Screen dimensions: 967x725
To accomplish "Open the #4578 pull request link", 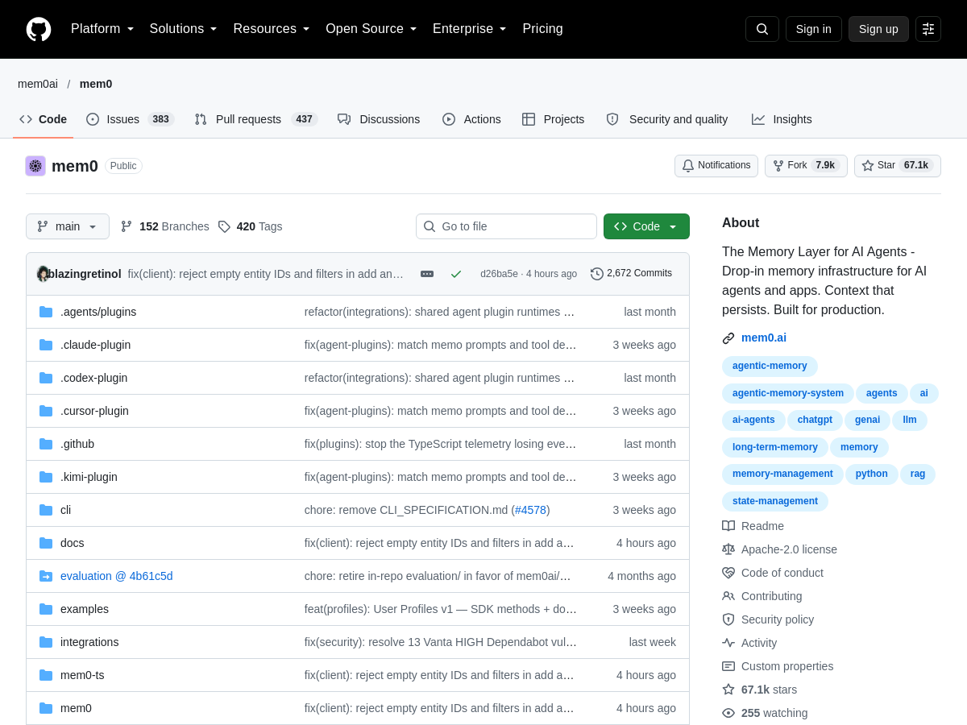I will click(x=530, y=510).
